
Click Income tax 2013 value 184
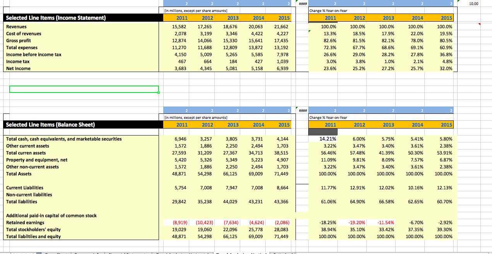click(234, 62)
